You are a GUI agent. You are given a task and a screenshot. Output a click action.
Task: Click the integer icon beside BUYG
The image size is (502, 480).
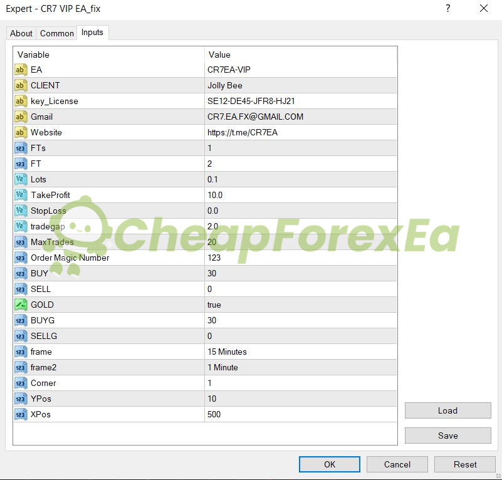pos(21,320)
